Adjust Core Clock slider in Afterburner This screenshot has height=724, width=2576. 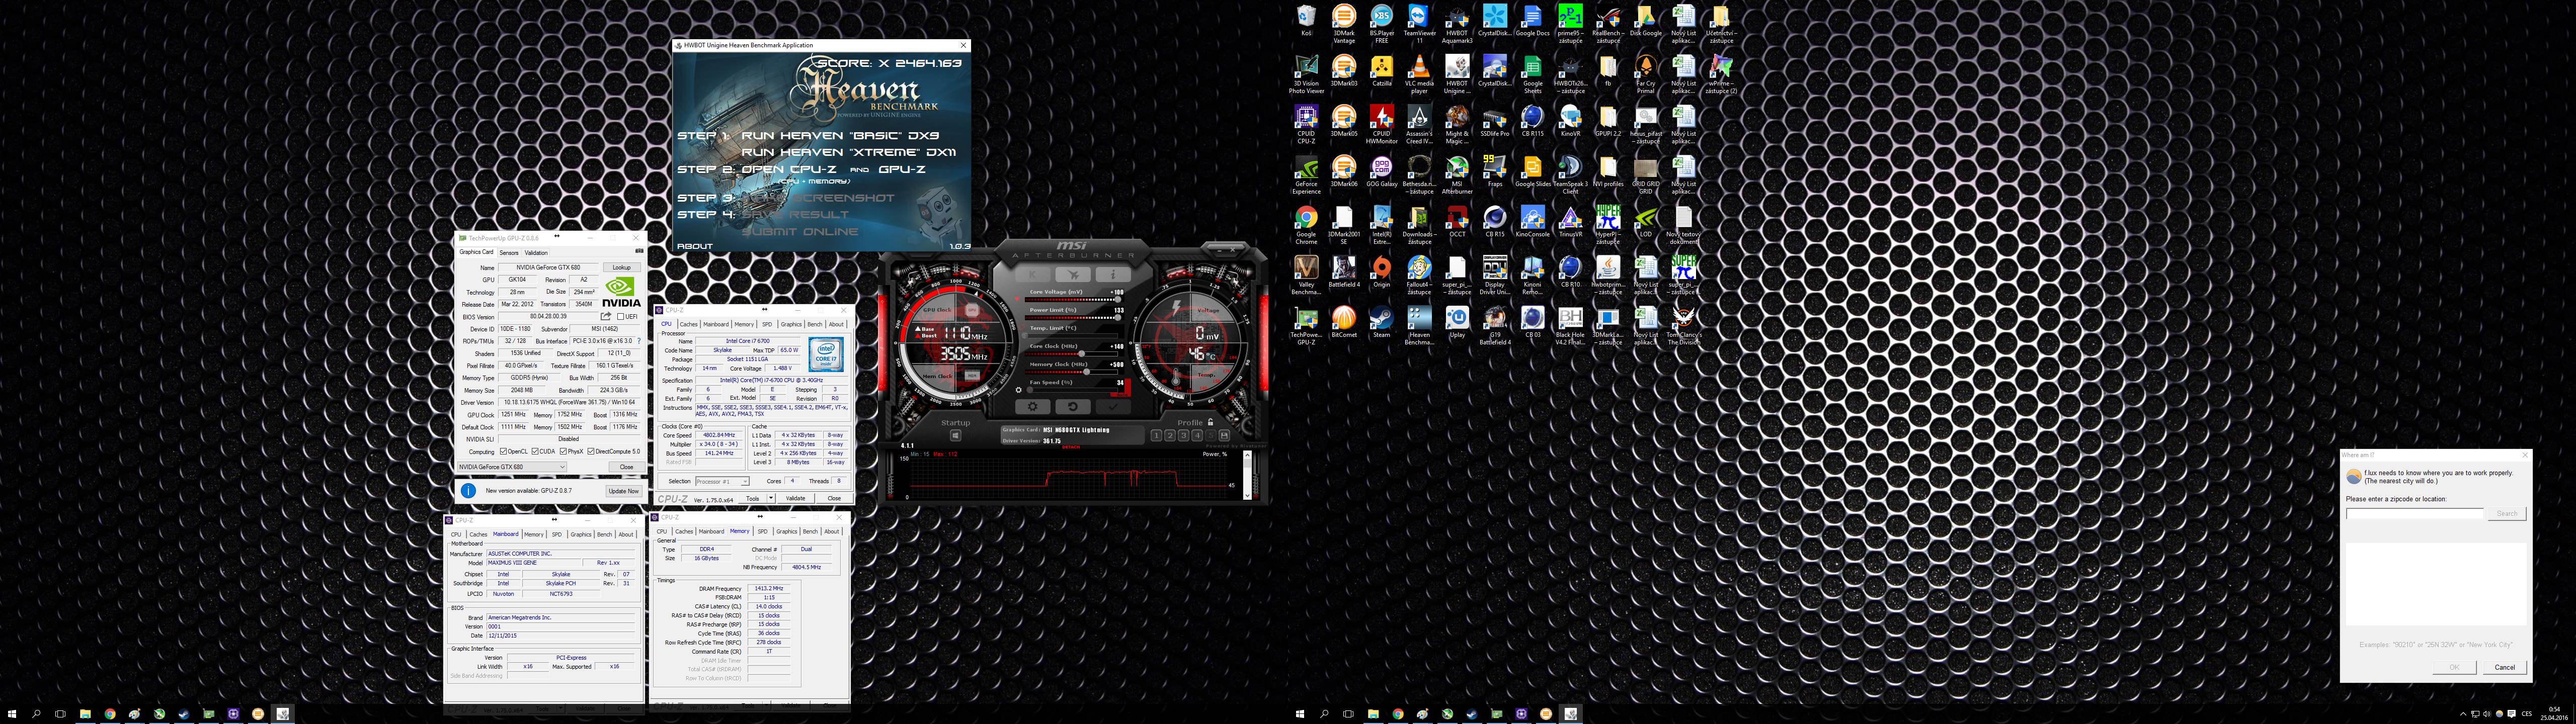coord(1073,354)
